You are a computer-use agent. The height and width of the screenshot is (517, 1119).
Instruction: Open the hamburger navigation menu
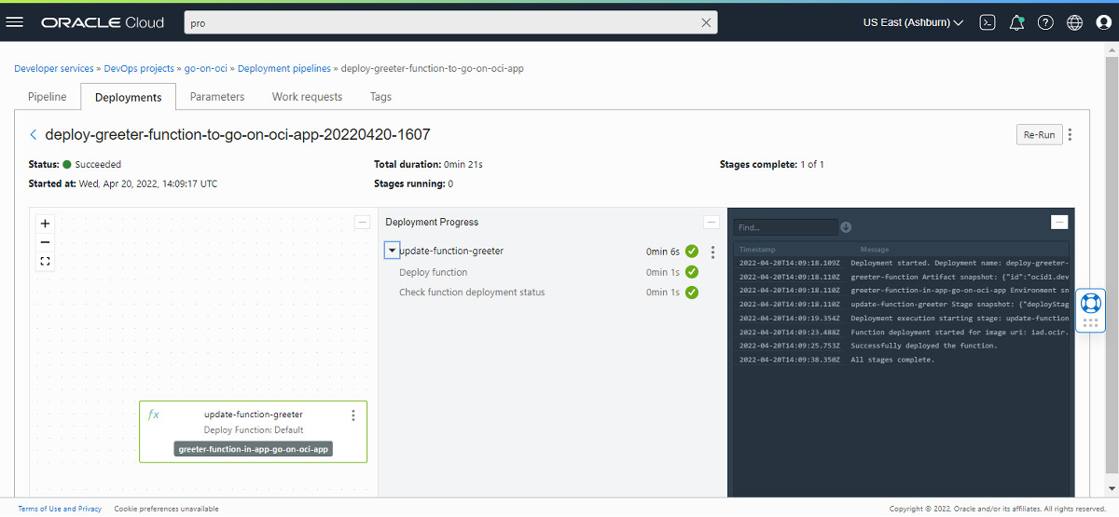pyautogui.click(x=15, y=22)
